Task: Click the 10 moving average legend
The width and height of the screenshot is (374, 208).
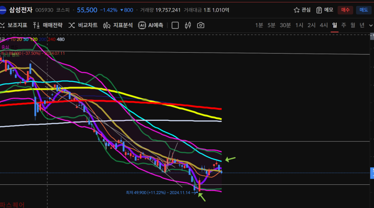Action: [13, 39]
